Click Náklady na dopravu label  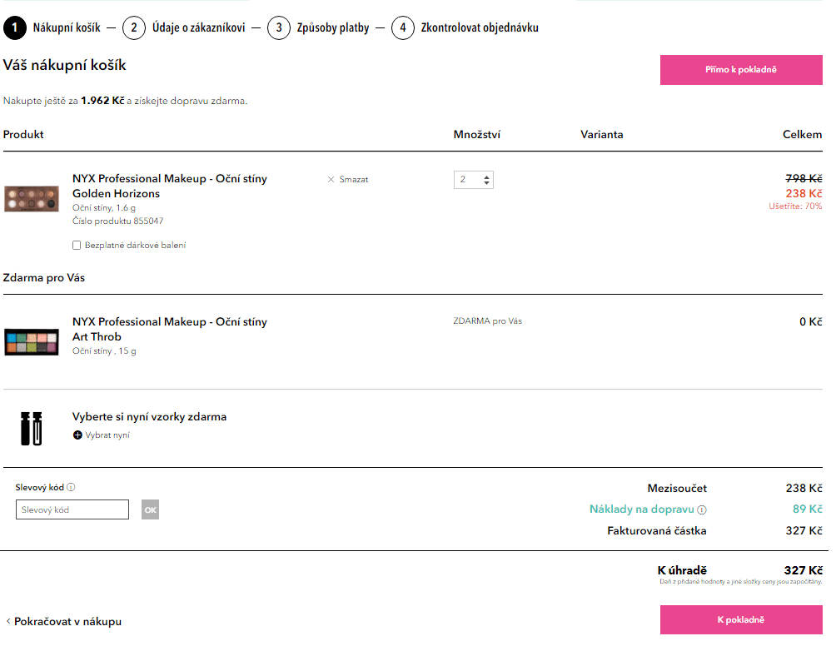click(x=642, y=509)
